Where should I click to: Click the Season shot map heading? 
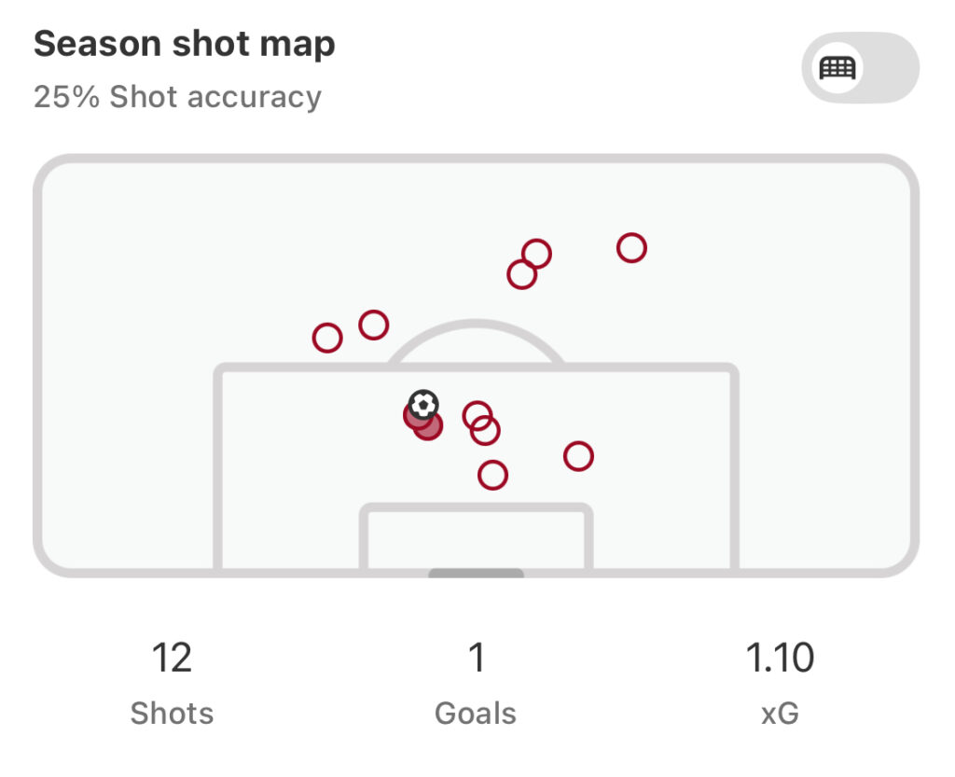click(185, 44)
